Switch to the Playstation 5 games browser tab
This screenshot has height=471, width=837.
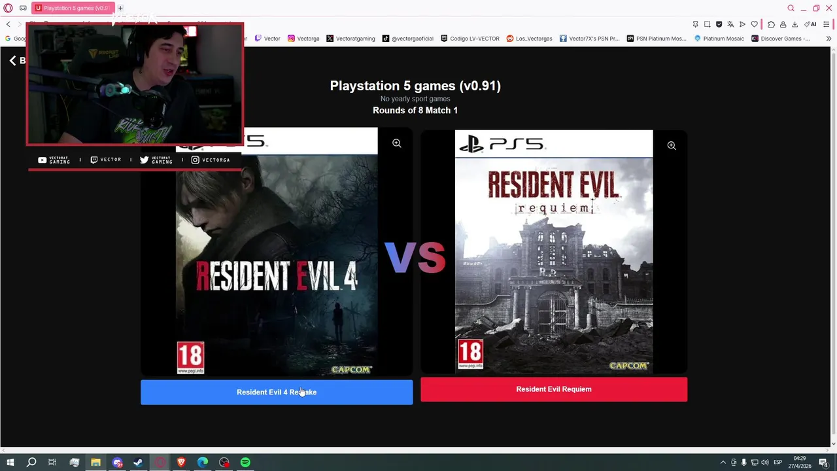(x=73, y=8)
